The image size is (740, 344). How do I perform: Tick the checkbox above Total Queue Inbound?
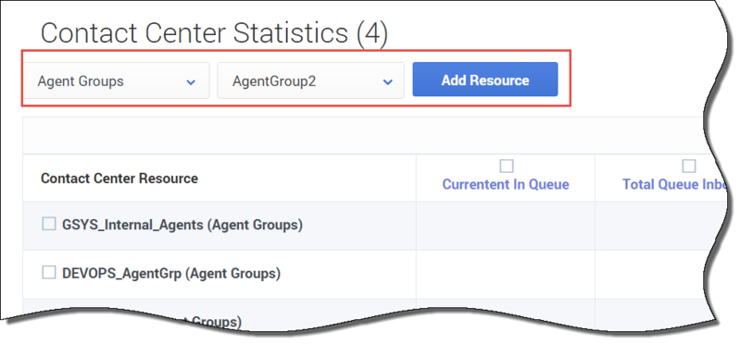(x=688, y=166)
